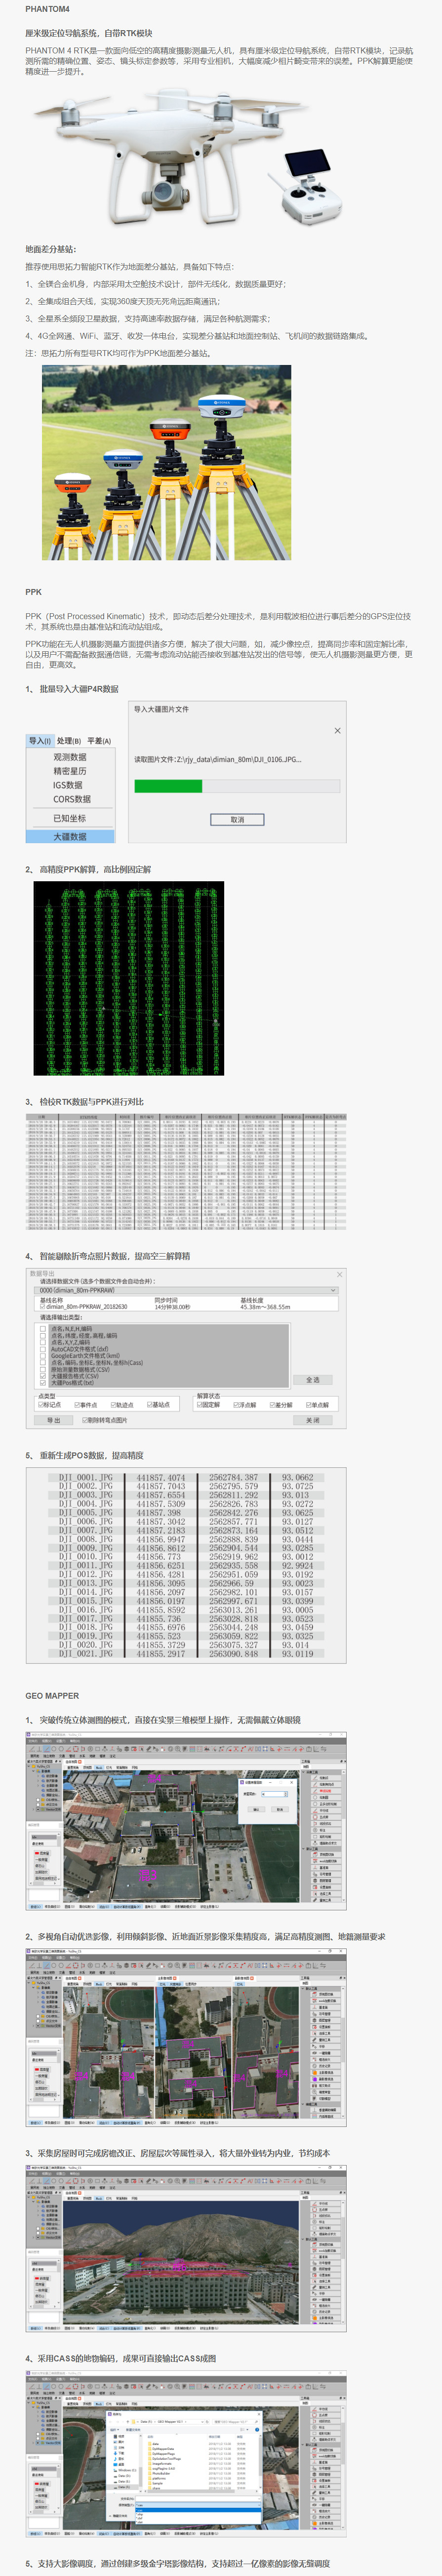The height and width of the screenshot is (2576, 442).
Task: Click the 取消 button in import dialog
Action: tap(238, 819)
